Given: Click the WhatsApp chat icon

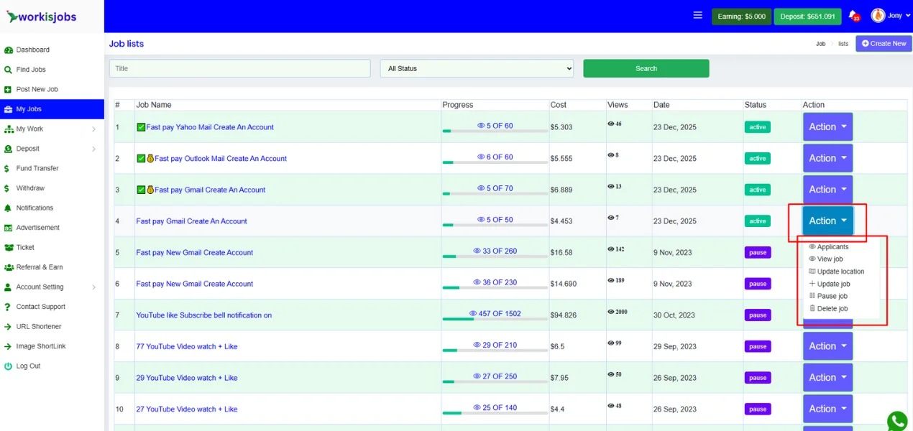Looking at the screenshot, I should (896, 421).
